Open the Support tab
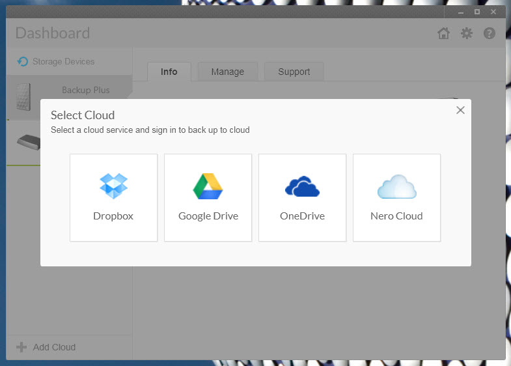This screenshot has height=366, width=511. pos(294,72)
